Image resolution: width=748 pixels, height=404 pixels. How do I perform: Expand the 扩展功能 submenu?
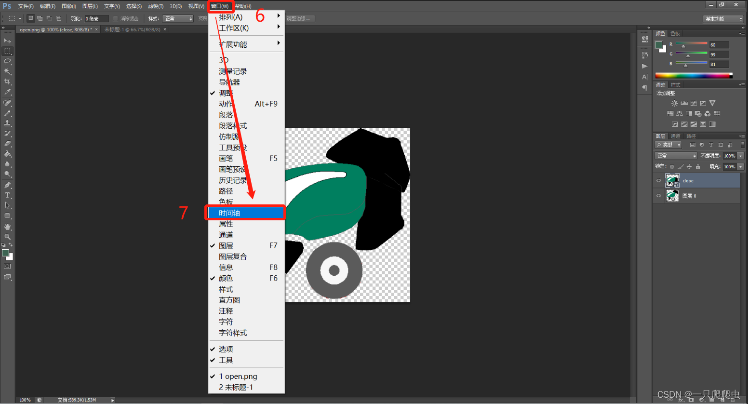pyautogui.click(x=246, y=44)
